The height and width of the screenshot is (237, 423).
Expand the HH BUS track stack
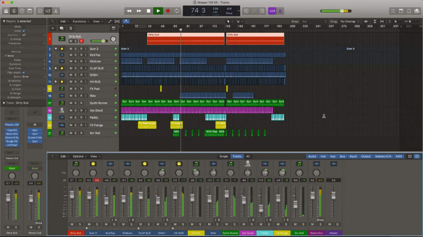[56, 82]
